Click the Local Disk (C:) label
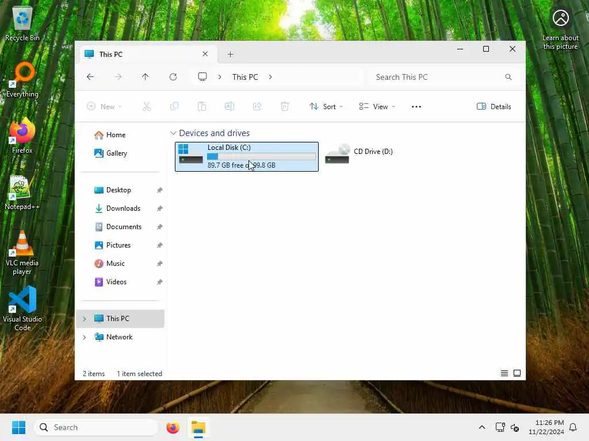The height and width of the screenshot is (441, 589). click(x=229, y=148)
